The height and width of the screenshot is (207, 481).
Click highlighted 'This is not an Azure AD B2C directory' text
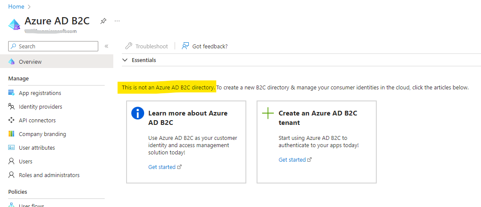pyautogui.click(x=168, y=87)
